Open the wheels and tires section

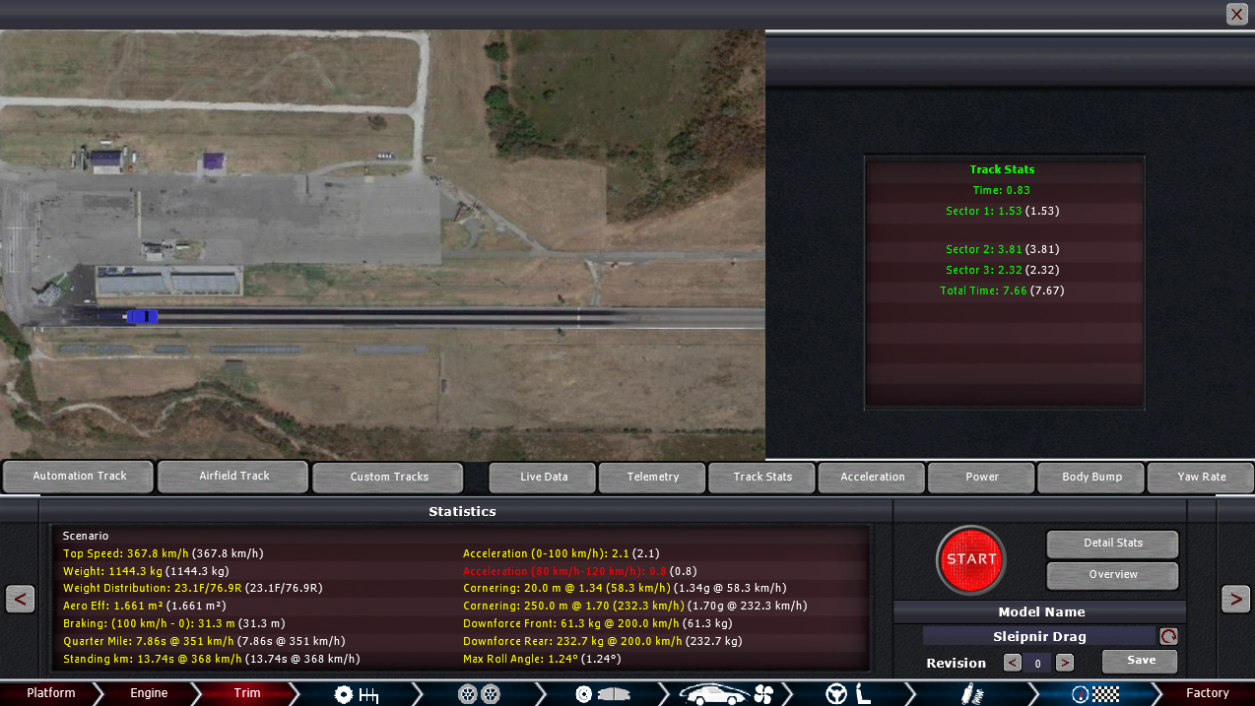click(x=479, y=694)
